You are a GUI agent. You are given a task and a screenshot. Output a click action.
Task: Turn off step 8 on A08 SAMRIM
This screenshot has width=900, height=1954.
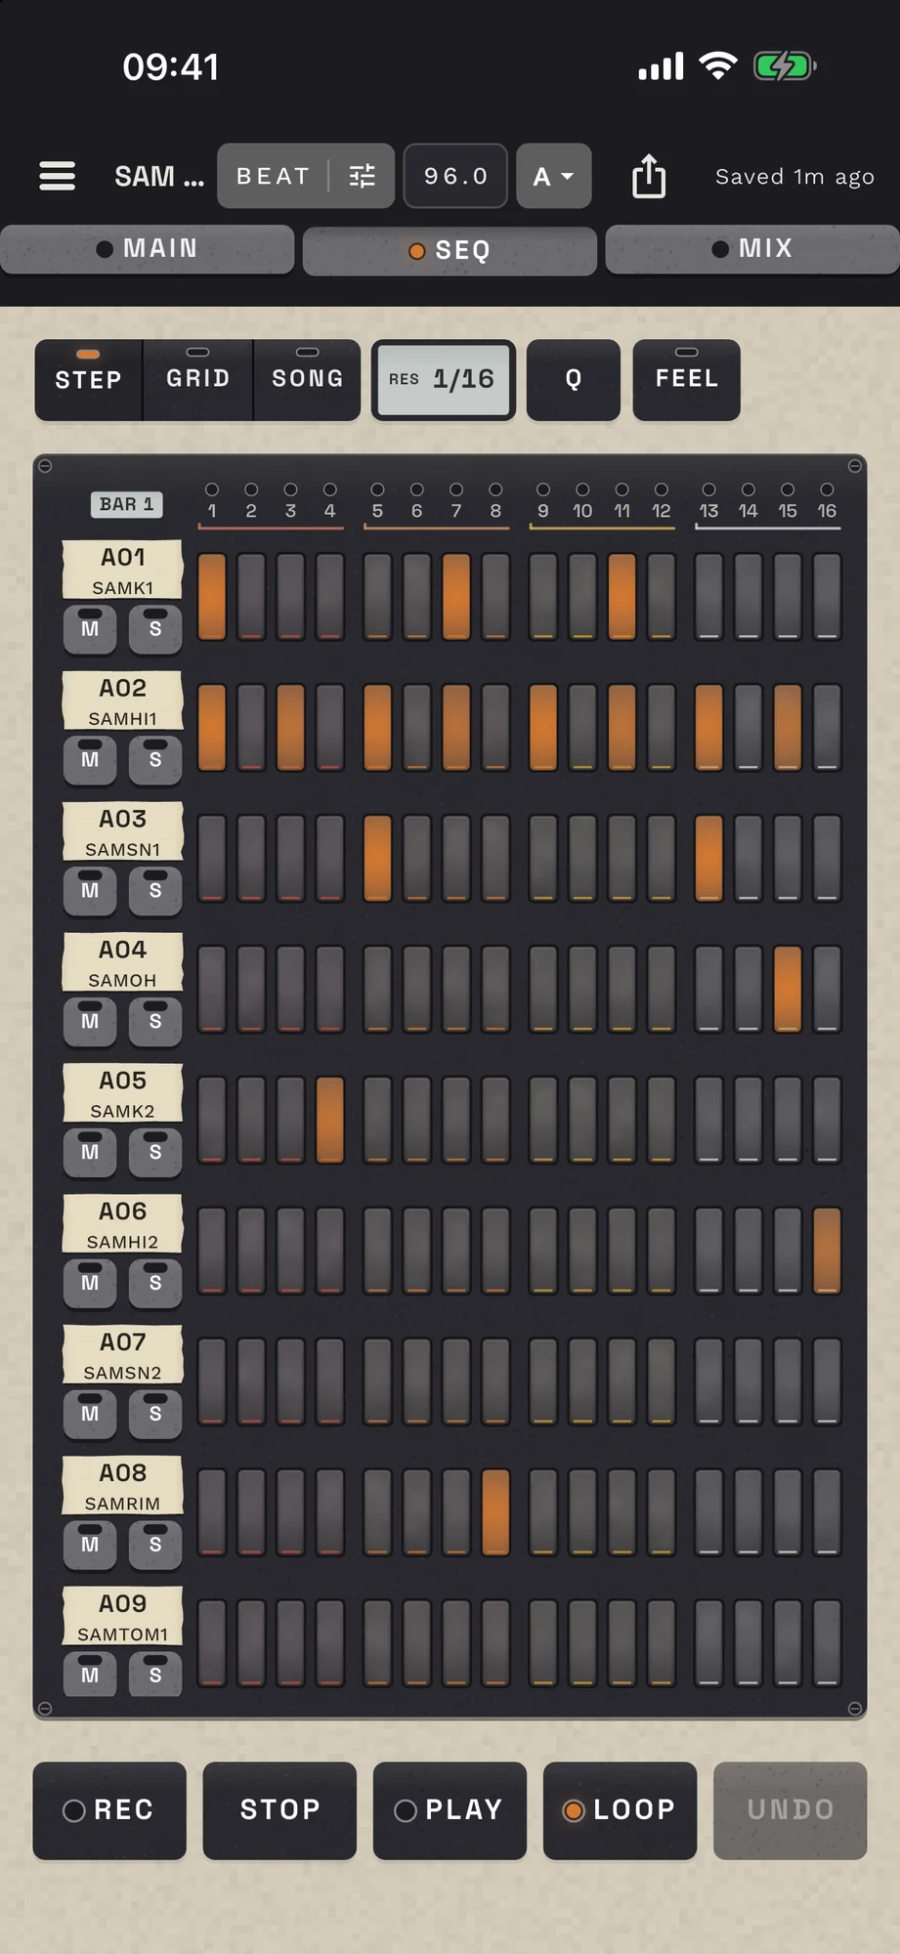tap(495, 1512)
